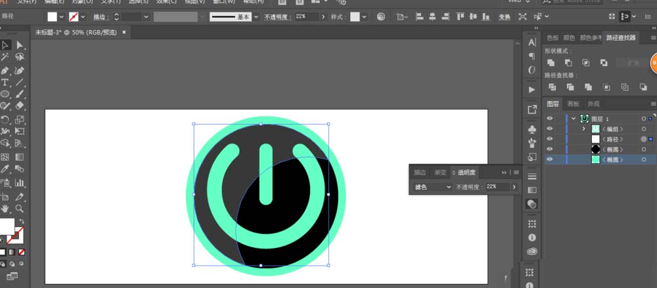Hide the green 椭圆 ellipse sublayer
The height and width of the screenshot is (288, 657).
pos(550,159)
